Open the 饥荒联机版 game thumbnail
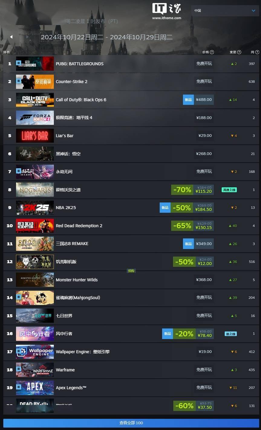The image size is (261, 430). 35,262
